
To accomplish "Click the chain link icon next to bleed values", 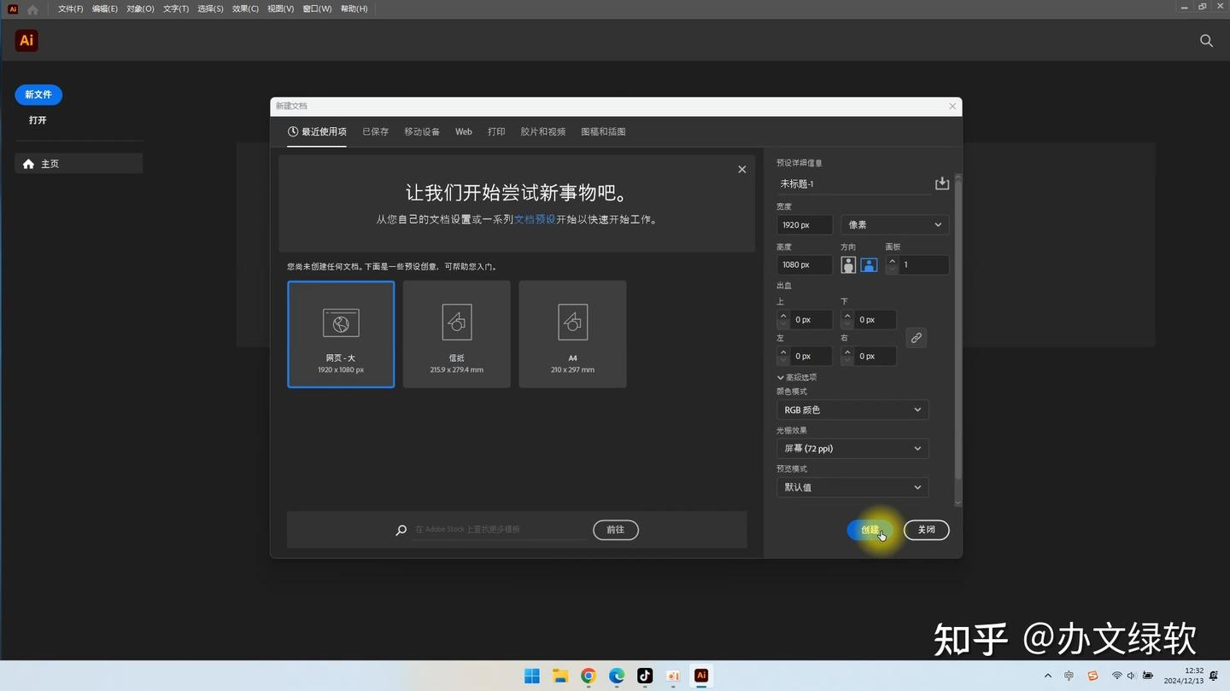I will click(916, 338).
